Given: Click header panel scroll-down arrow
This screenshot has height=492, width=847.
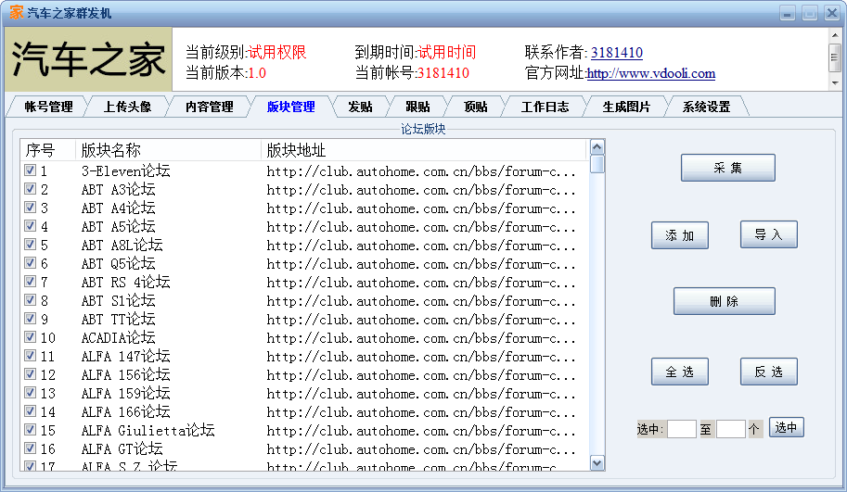Looking at the screenshot, I should point(835,83).
